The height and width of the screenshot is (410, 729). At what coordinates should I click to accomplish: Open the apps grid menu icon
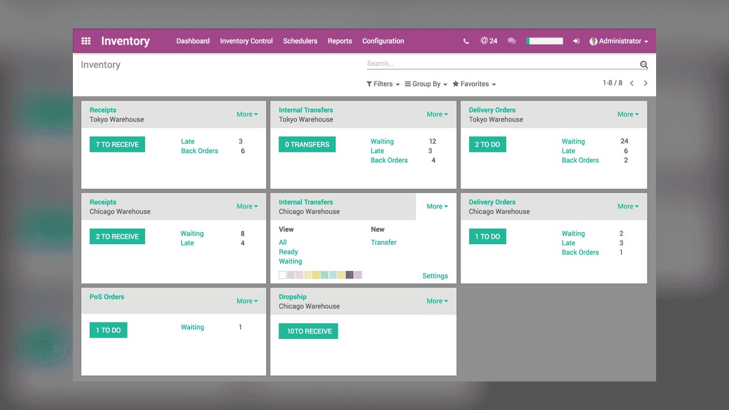point(86,41)
